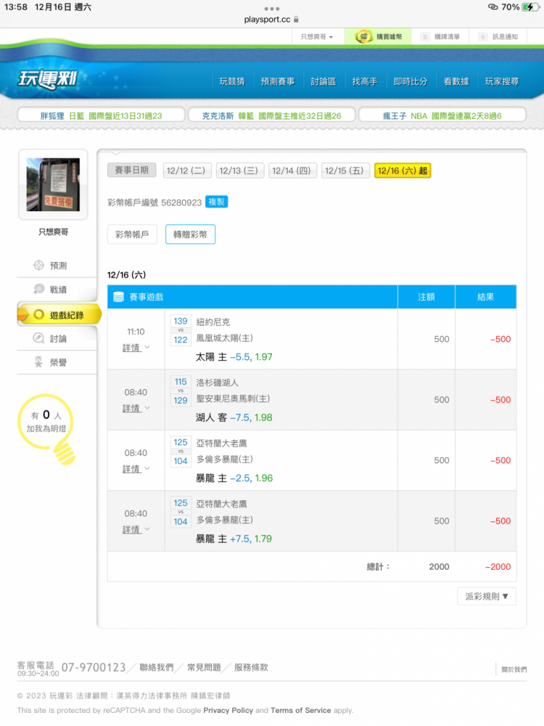Image resolution: width=544 pixels, height=726 pixels.
Task: Select the 遊戲紀錄 sidebar icon
Action: point(39,315)
